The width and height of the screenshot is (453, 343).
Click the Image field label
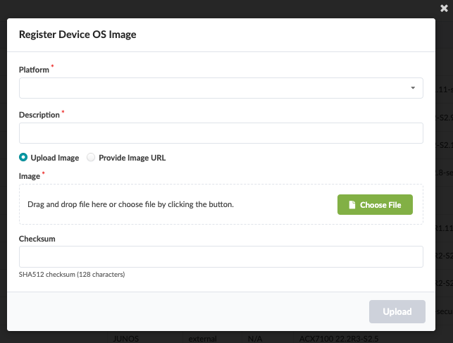point(30,176)
